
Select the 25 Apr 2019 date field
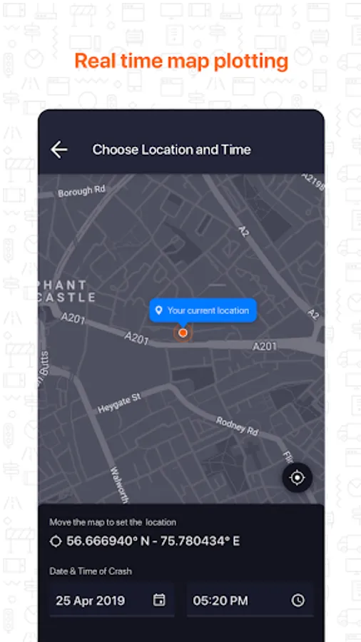click(x=112, y=600)
